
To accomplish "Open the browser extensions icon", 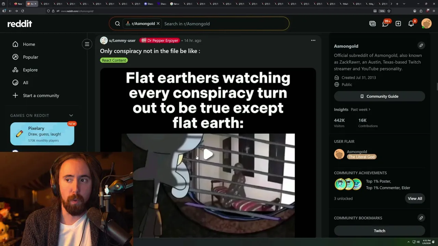I will 421,11.
